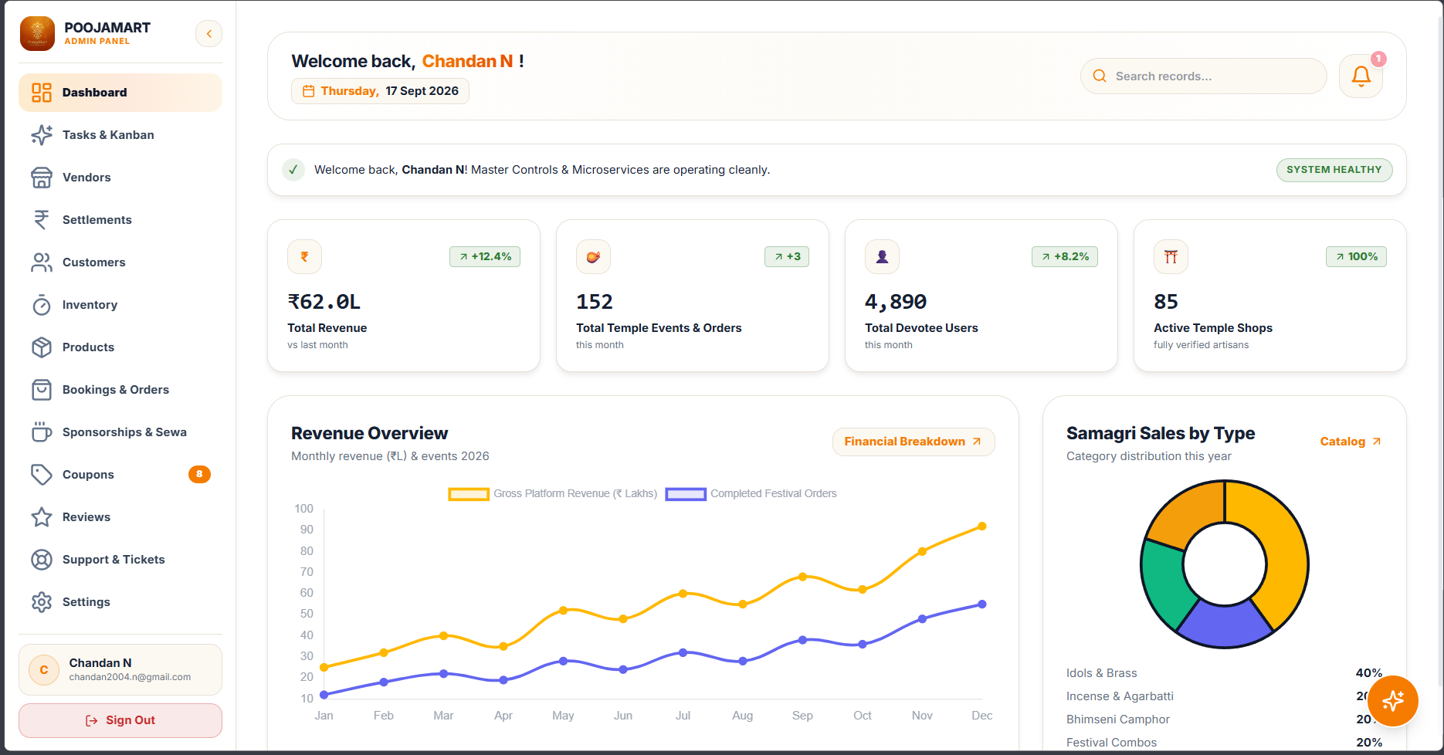Click the PoojaMart logo icon
Viewport: 1444px width, 755px height.
pos(37,33)
